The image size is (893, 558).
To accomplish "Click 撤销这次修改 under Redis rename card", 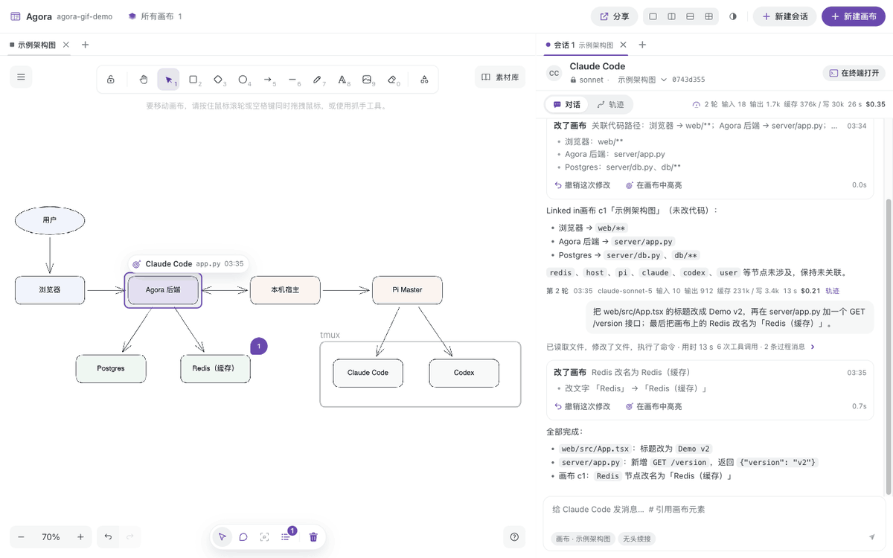I will (583, 406).
